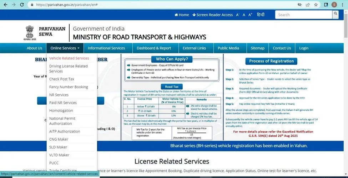This screenshot has width=348, height=178.
Task: Focus the site Search field
Action: click(x=304, y=15)
